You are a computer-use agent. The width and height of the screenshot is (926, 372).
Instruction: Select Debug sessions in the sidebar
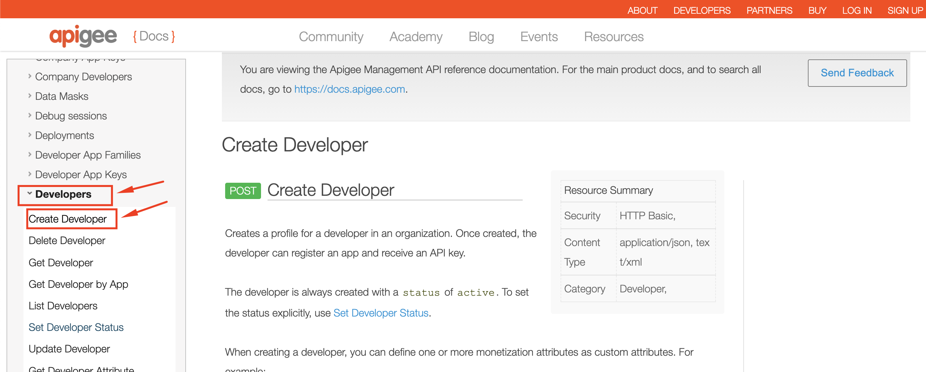tap(71, 116)
